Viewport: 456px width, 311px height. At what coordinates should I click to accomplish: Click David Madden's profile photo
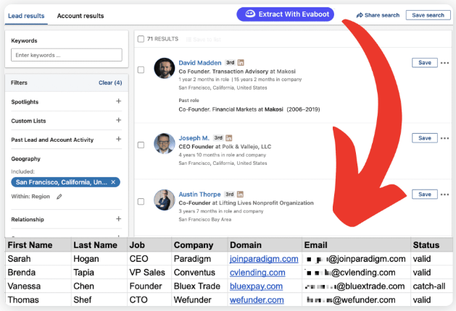point(165,68)
